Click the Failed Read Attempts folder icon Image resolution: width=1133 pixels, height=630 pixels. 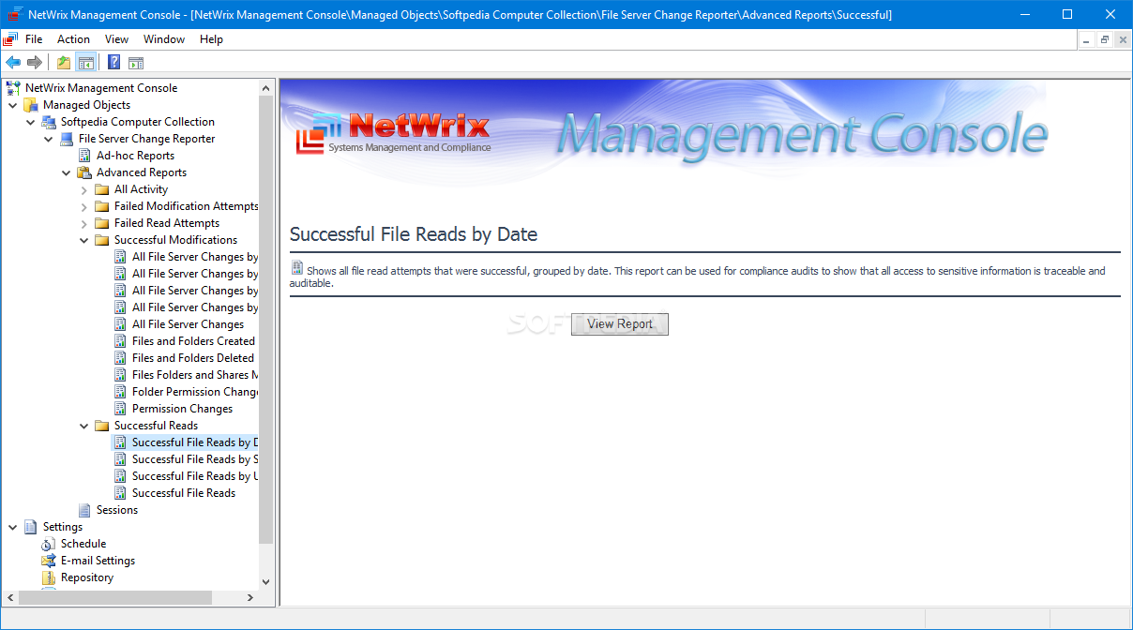click(x=102, y=223)
